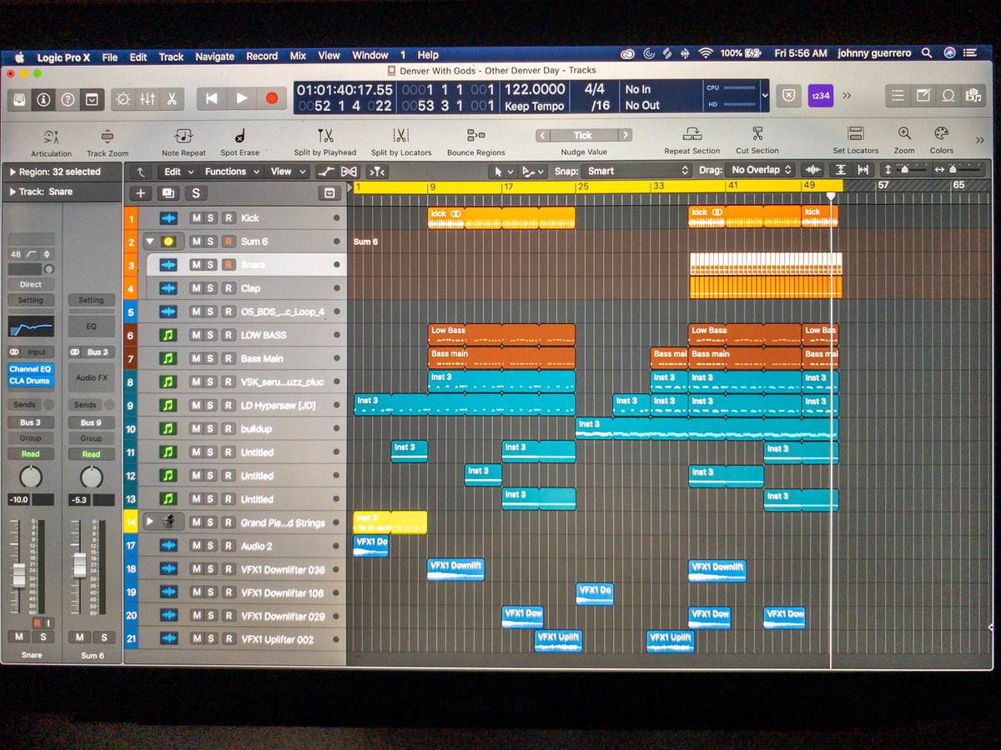1001x750 pixels.
Task: Mute the Clap track
Action: (196, 287)
